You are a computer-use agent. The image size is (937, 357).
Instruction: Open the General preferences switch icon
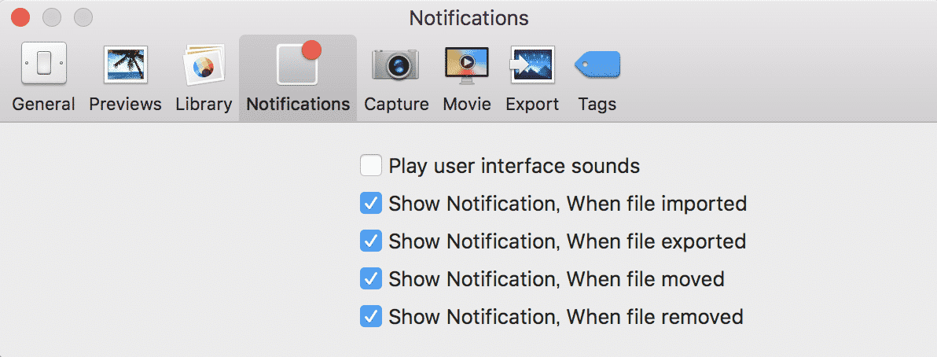coord(43,64)
